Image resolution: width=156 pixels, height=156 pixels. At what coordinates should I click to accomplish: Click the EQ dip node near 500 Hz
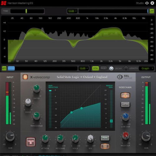74,47
